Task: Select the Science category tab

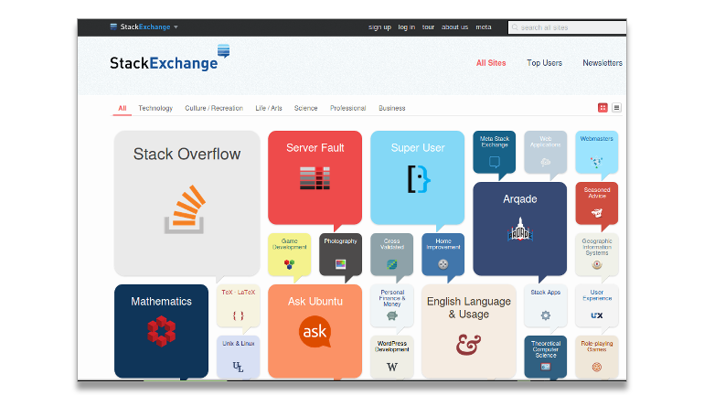Action: pyautogui.click(x=305, y=108)
